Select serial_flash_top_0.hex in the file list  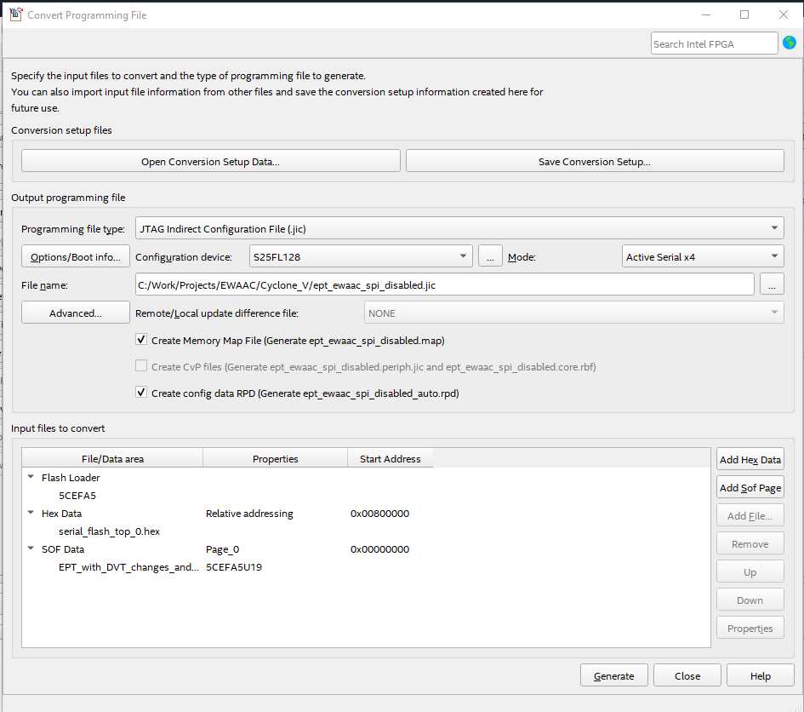click(x=109, y=531)
